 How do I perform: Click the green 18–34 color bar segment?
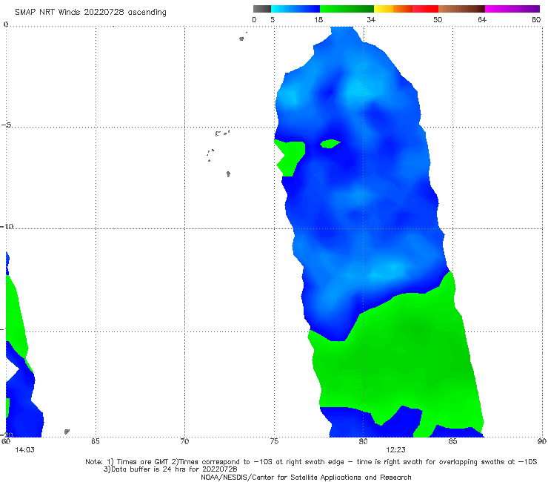click(x=347, y=9)
